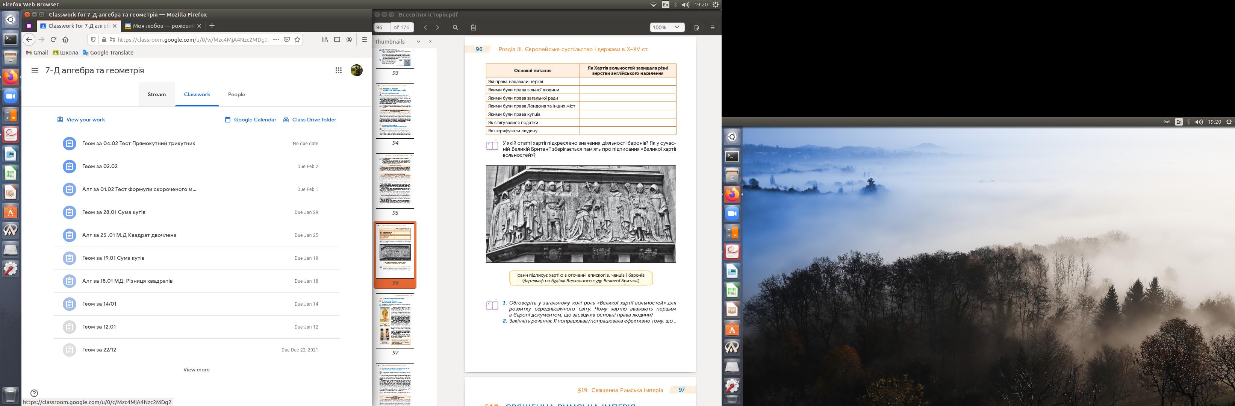Go to previous PDF page
1235x406 pixels.
[x=425, y=27]
